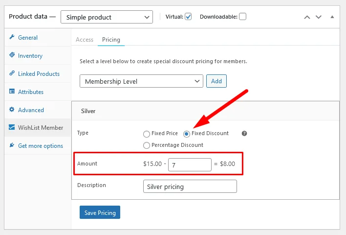The width and height of the screenshot is (346, 235).
Task: Click the Linked Products link icon
Action: (12, 74)
